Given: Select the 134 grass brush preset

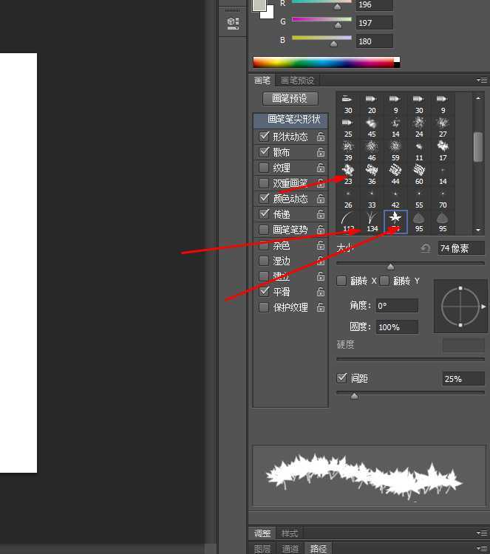Looking at the screenshot, I should (x=372, y=222).
